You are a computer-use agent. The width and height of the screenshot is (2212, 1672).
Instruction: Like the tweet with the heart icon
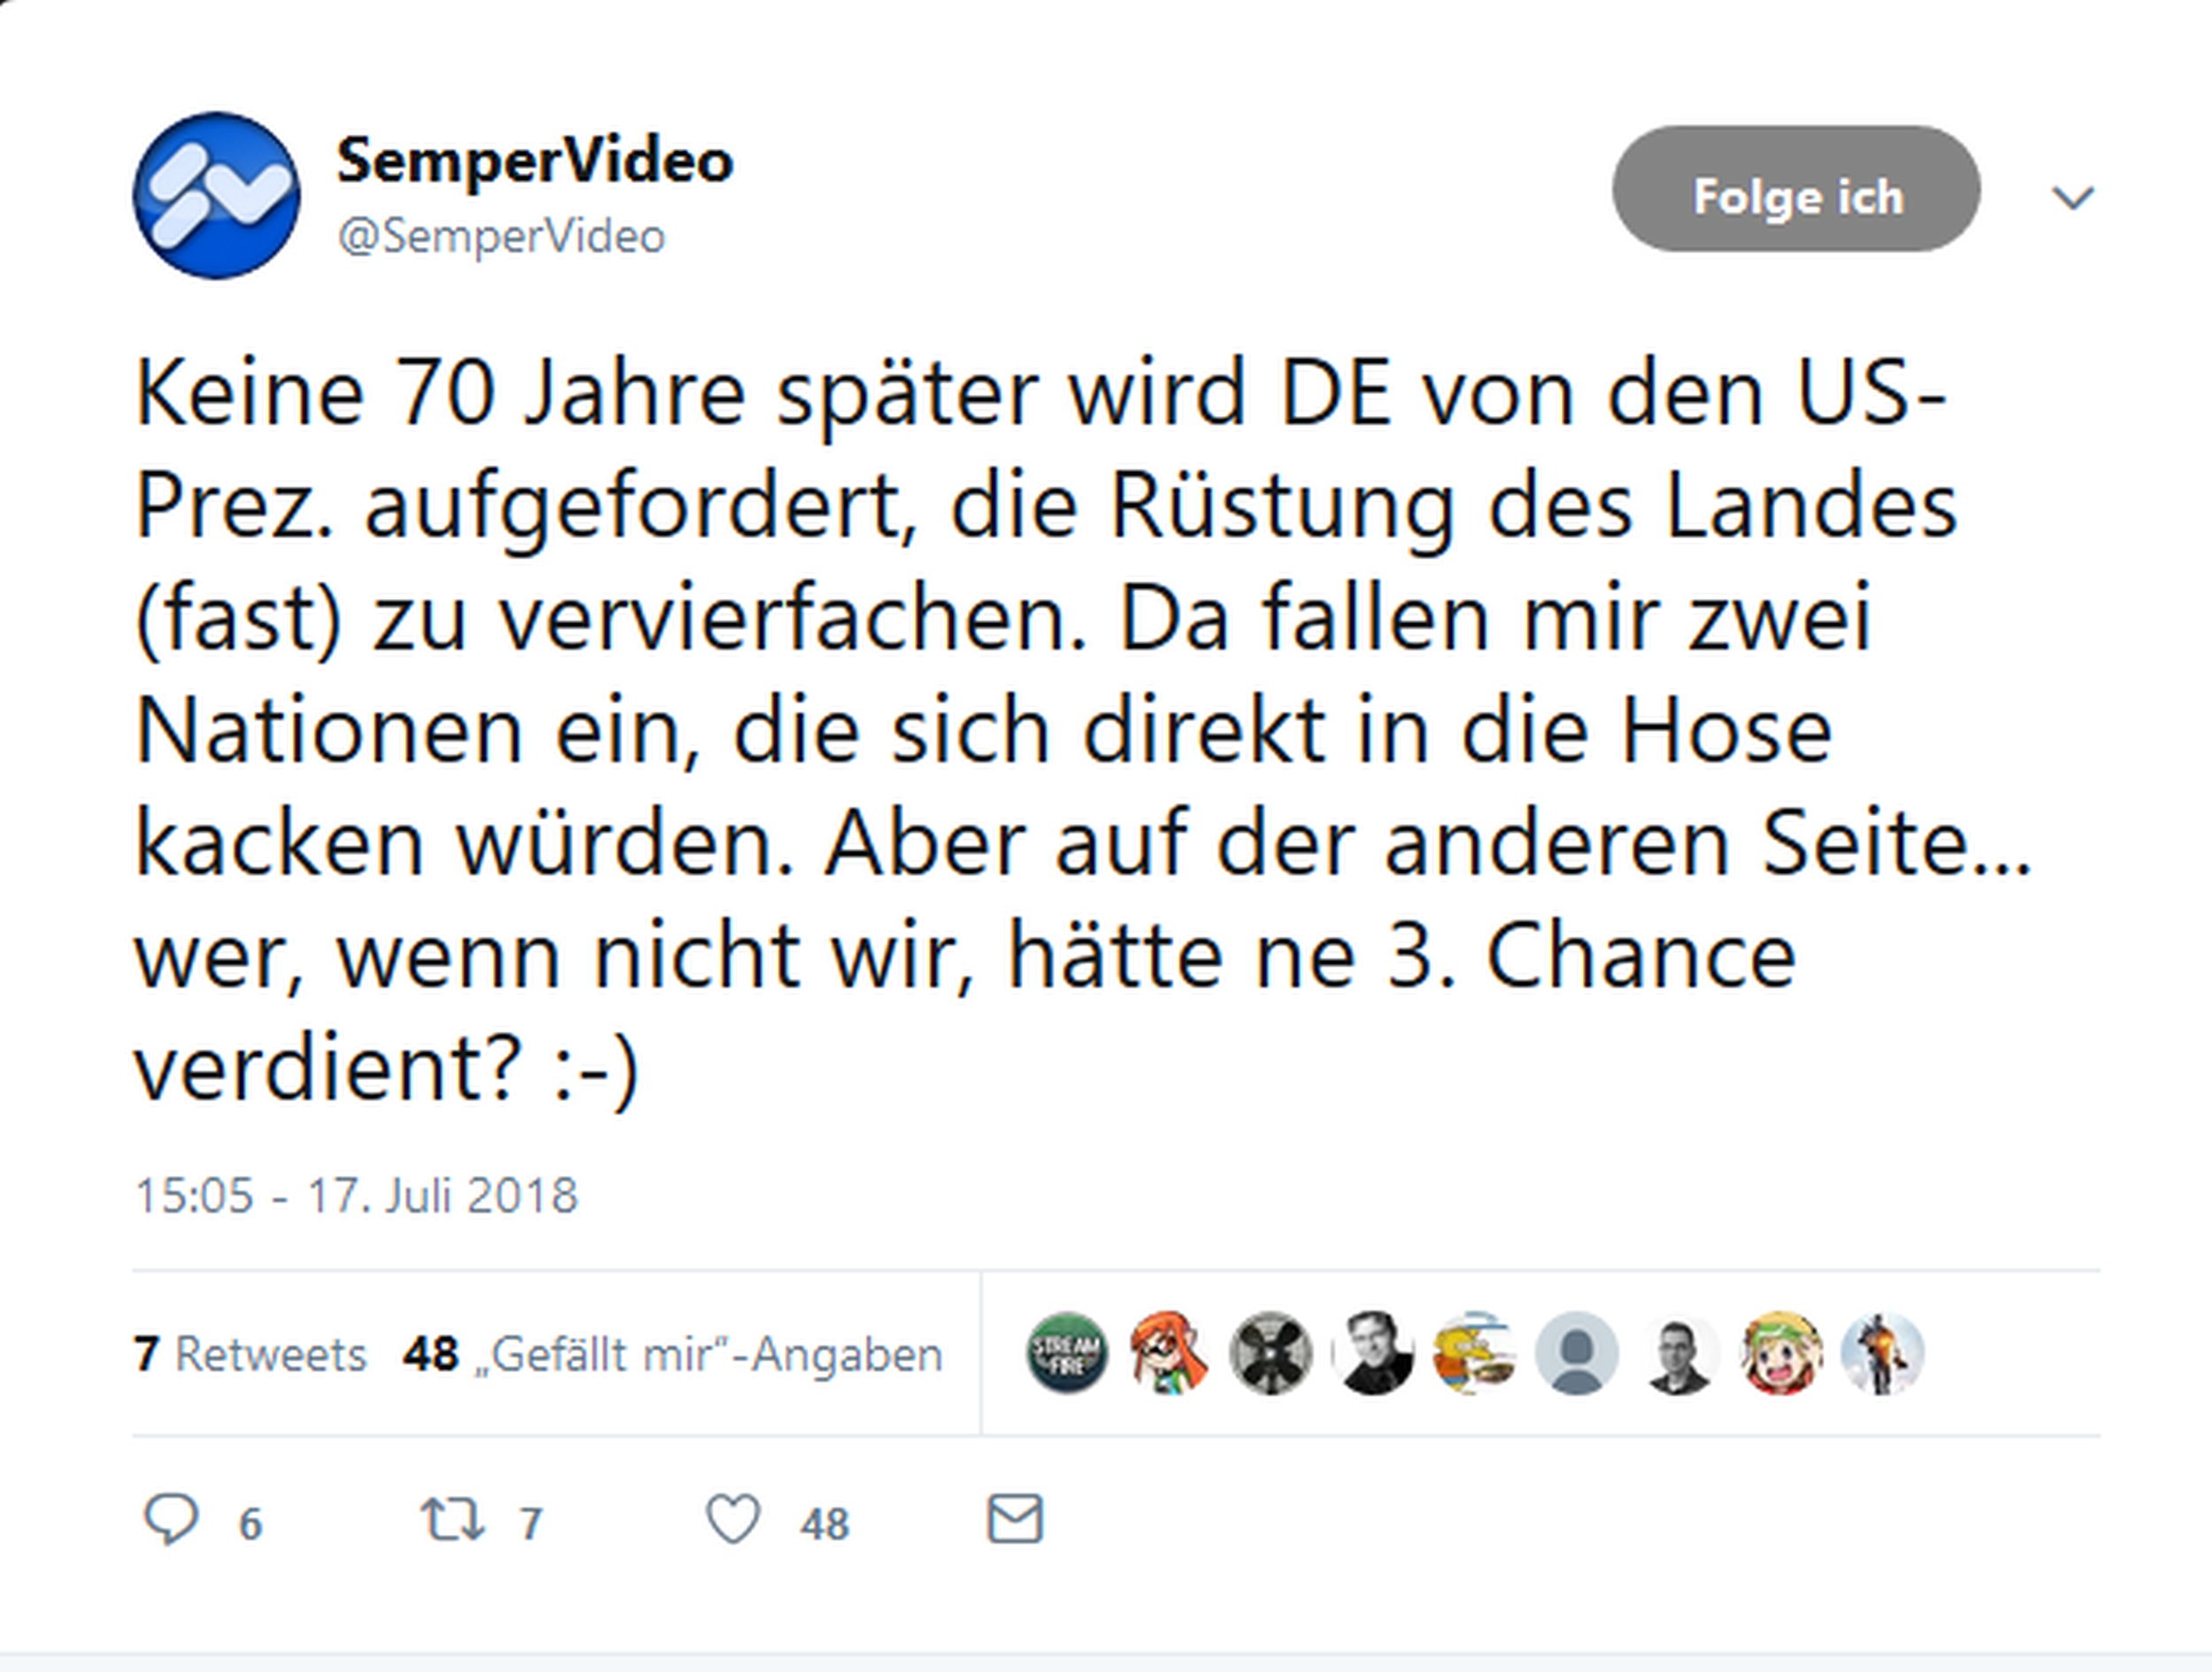point(733,1520)
